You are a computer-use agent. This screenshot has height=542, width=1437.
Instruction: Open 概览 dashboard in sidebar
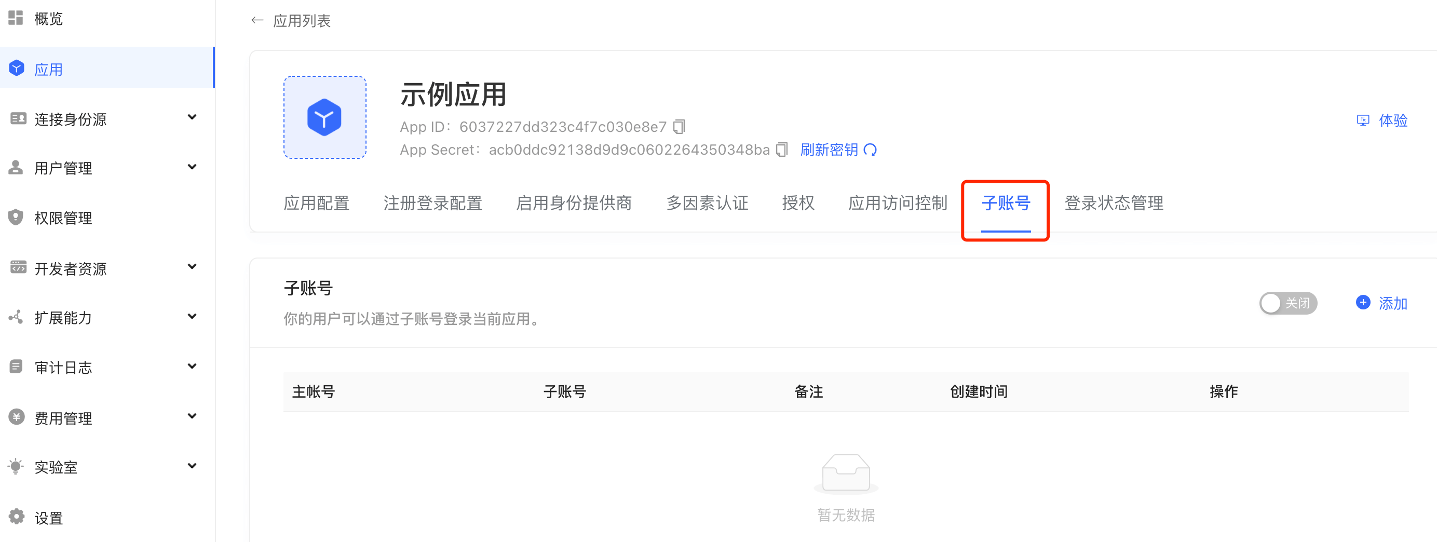coord(48,19)
